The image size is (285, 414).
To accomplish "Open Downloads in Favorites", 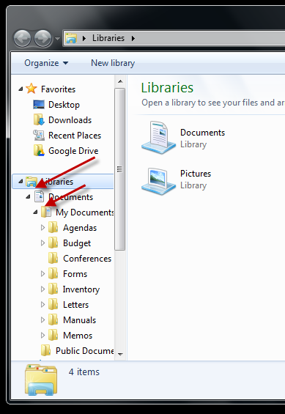I will click(70, 120).
